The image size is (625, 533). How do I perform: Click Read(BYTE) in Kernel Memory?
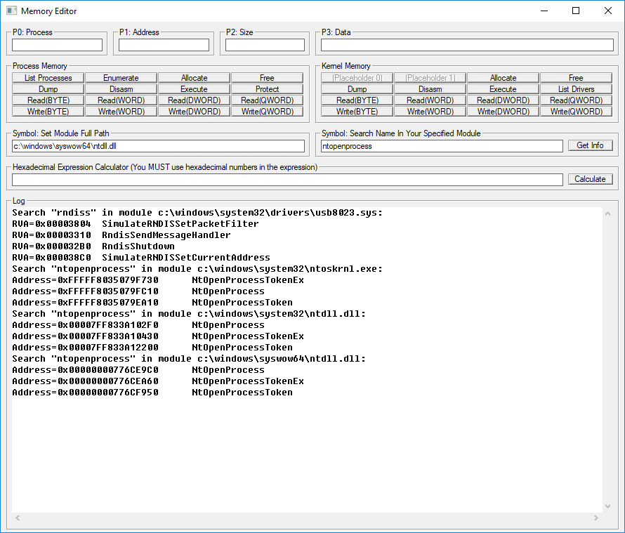pyautogui.click(x=357, y=100)
